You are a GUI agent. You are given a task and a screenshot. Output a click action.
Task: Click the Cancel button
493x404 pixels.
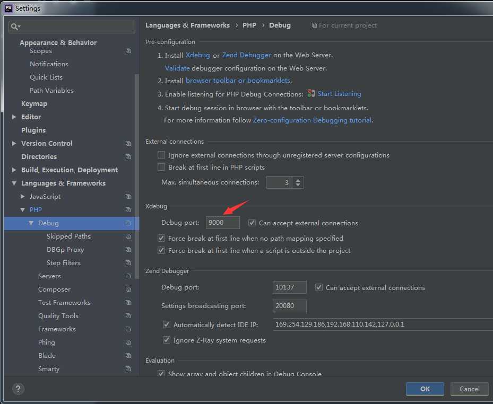tap(470, 389)
